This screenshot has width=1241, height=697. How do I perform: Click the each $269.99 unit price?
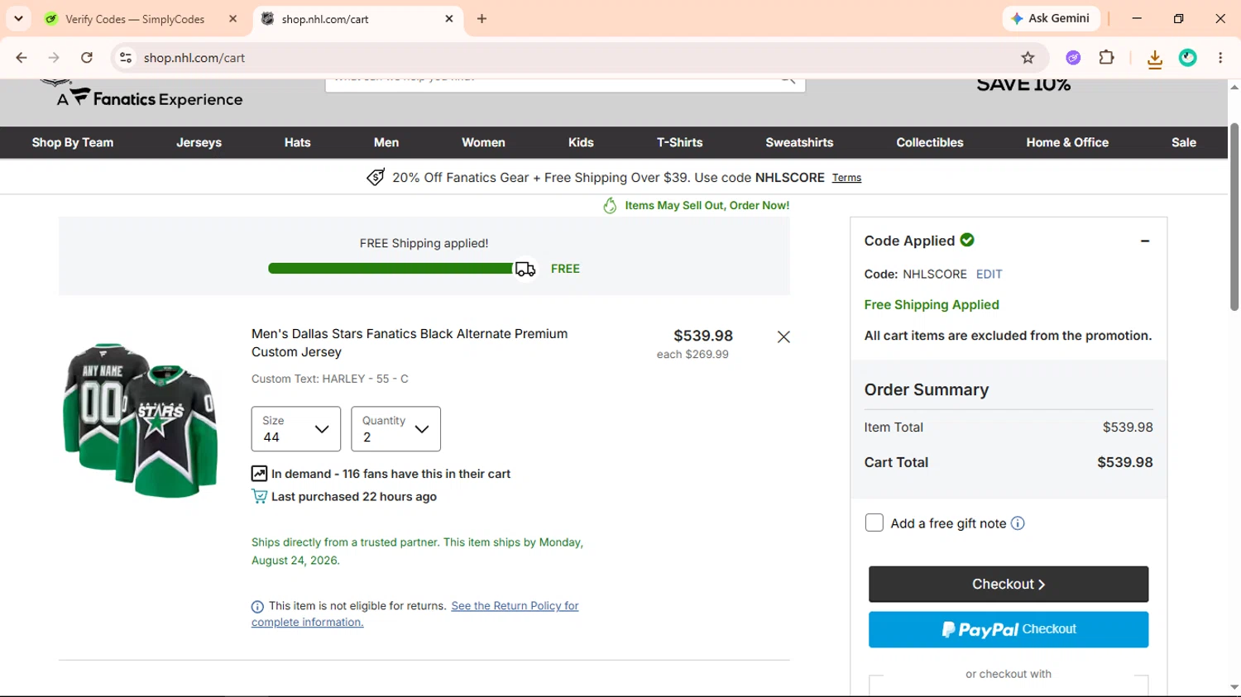coord(692,355)
